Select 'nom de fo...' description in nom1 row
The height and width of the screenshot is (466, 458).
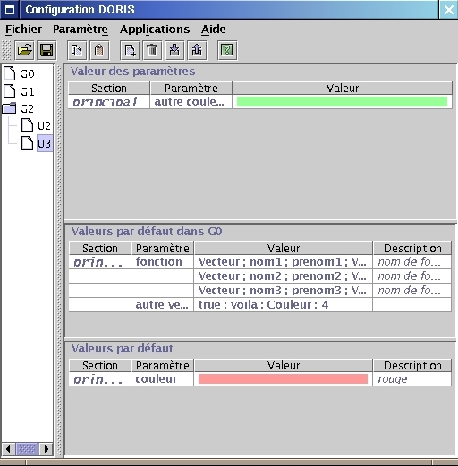click(x=412, y=262)
